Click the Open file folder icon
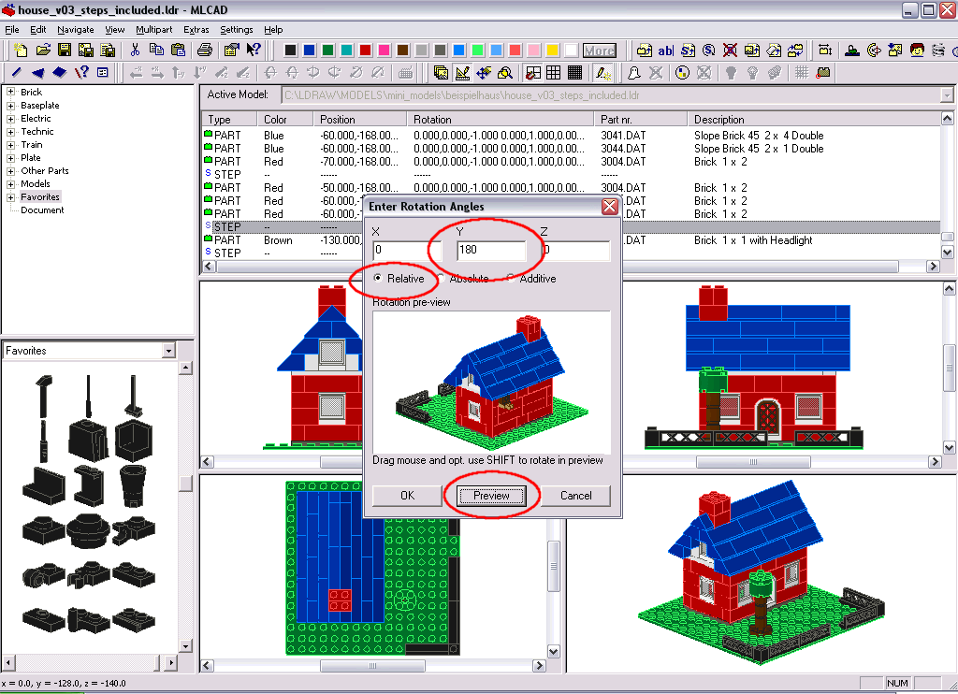The image size is (958, 694). tap(43, 51)
